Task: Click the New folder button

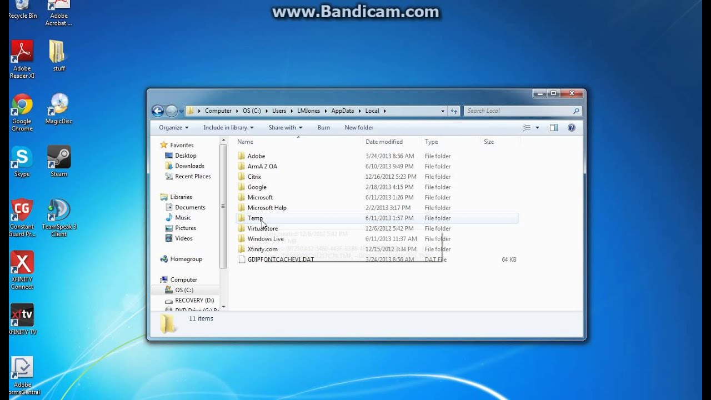Action: 359,127
